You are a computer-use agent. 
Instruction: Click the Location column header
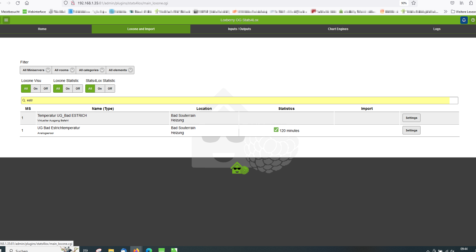tap(204, 109)
